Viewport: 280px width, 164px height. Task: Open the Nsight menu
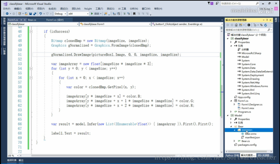tap(88, 9)
